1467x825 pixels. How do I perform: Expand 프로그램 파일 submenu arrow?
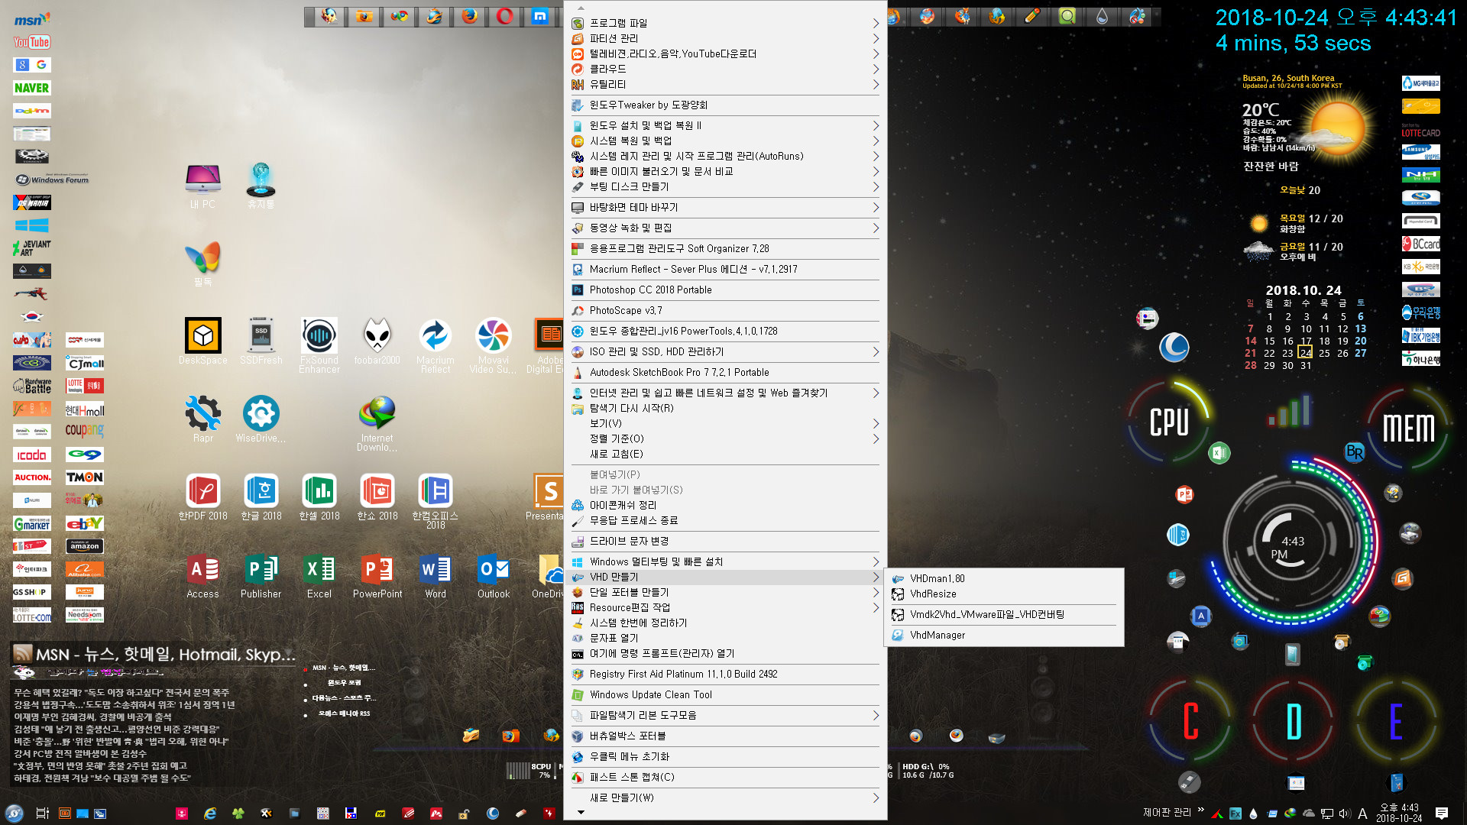[876, 23]
